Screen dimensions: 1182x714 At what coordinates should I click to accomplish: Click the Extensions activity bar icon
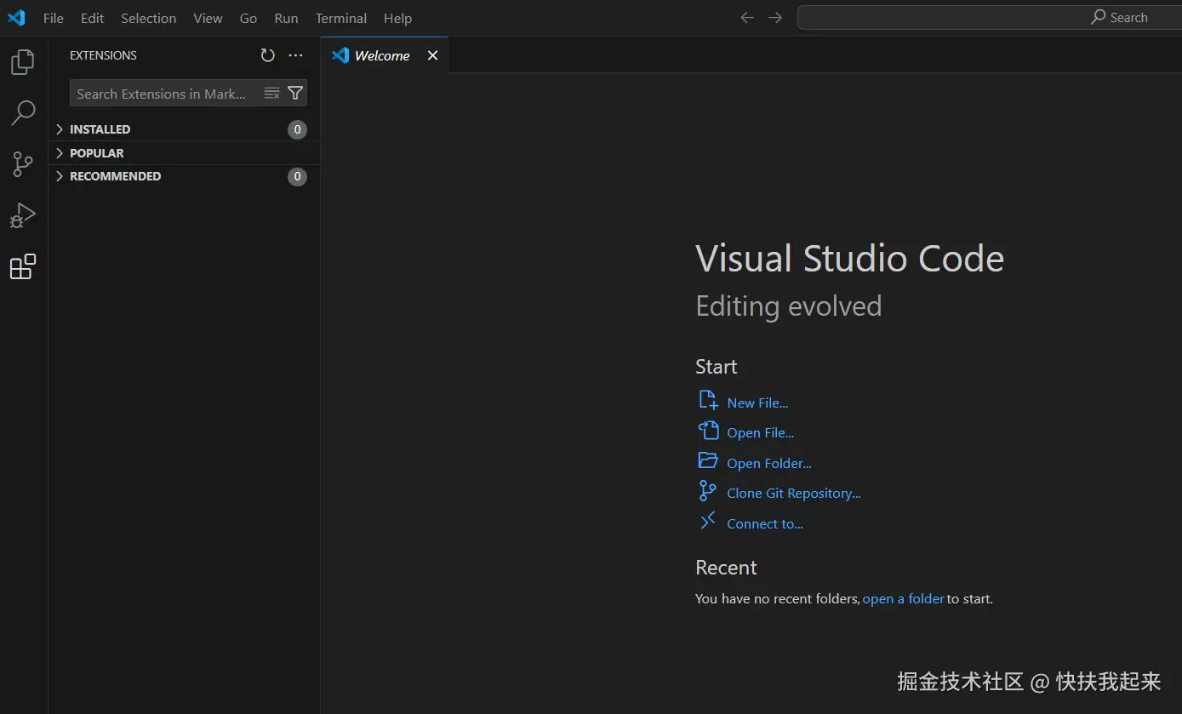tap(23, 267)
